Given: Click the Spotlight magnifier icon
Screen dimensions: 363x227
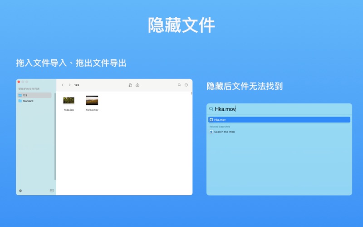Looking at the screenshot, I should 211,109.
